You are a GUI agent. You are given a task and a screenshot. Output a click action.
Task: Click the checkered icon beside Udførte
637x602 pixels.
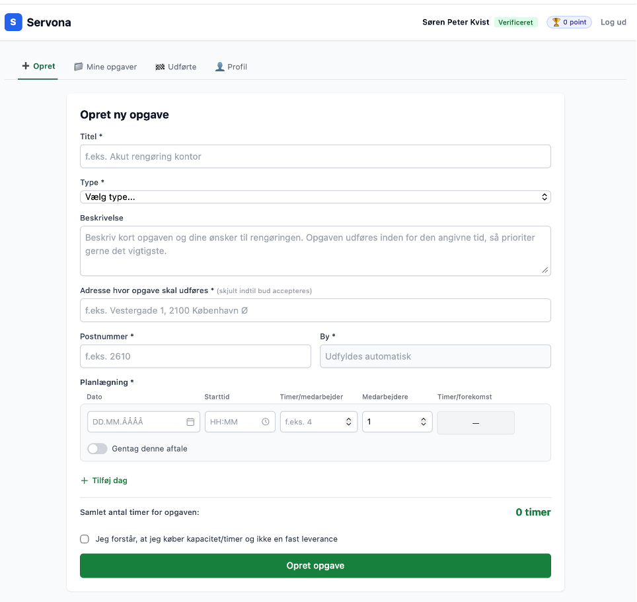[159, 66]
